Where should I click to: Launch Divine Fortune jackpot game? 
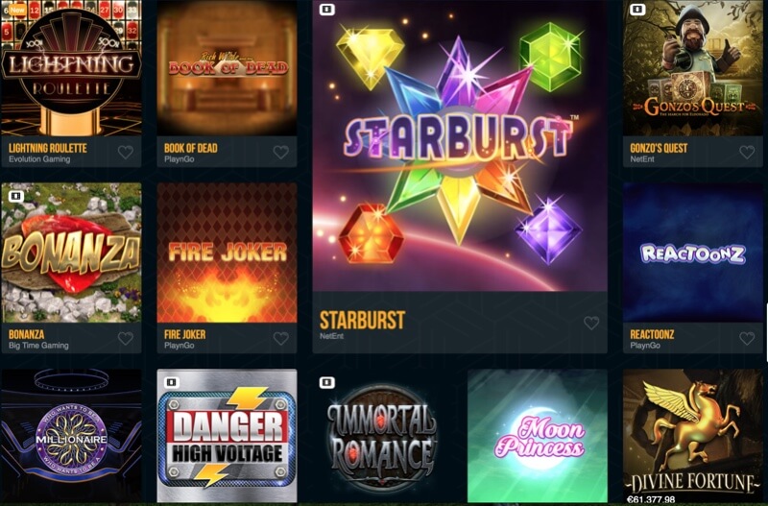(x=692, y=436)
